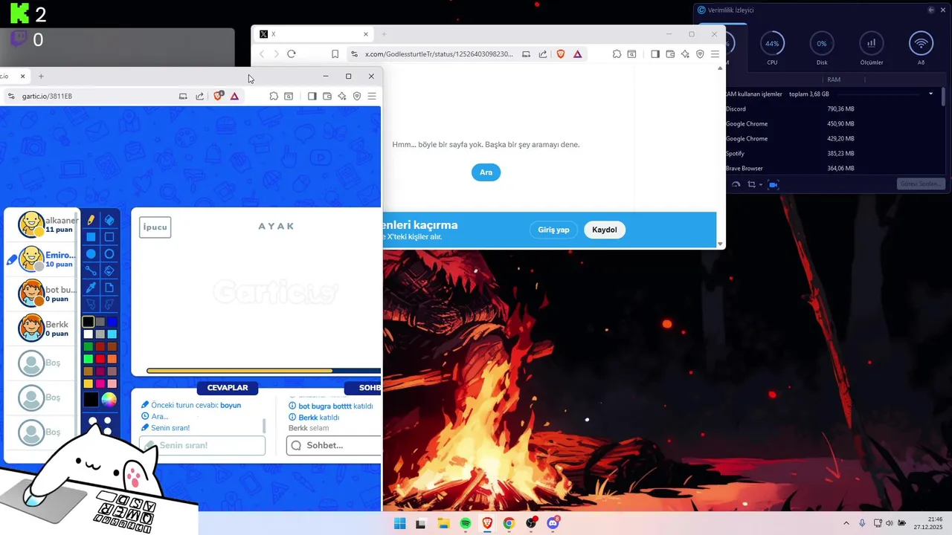Viewport: 952px width, 535px height.
Task: Select player bot bu... in list
Action: (42, 294)
